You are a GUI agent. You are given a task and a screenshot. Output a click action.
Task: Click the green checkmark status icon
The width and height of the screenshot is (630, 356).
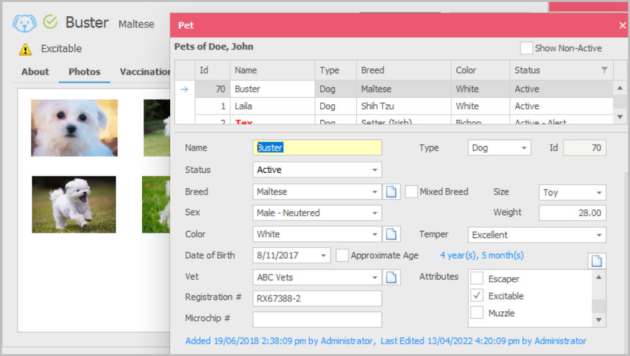(50, 22)
